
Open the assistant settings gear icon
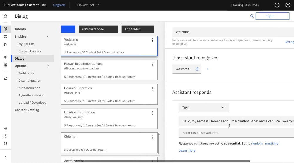[x=5, y=144]
